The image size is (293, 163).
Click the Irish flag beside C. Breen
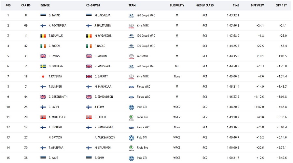tap(43, 46)
